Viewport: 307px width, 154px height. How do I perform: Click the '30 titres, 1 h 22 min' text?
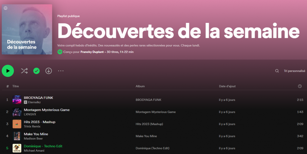(x=120, y=52)
